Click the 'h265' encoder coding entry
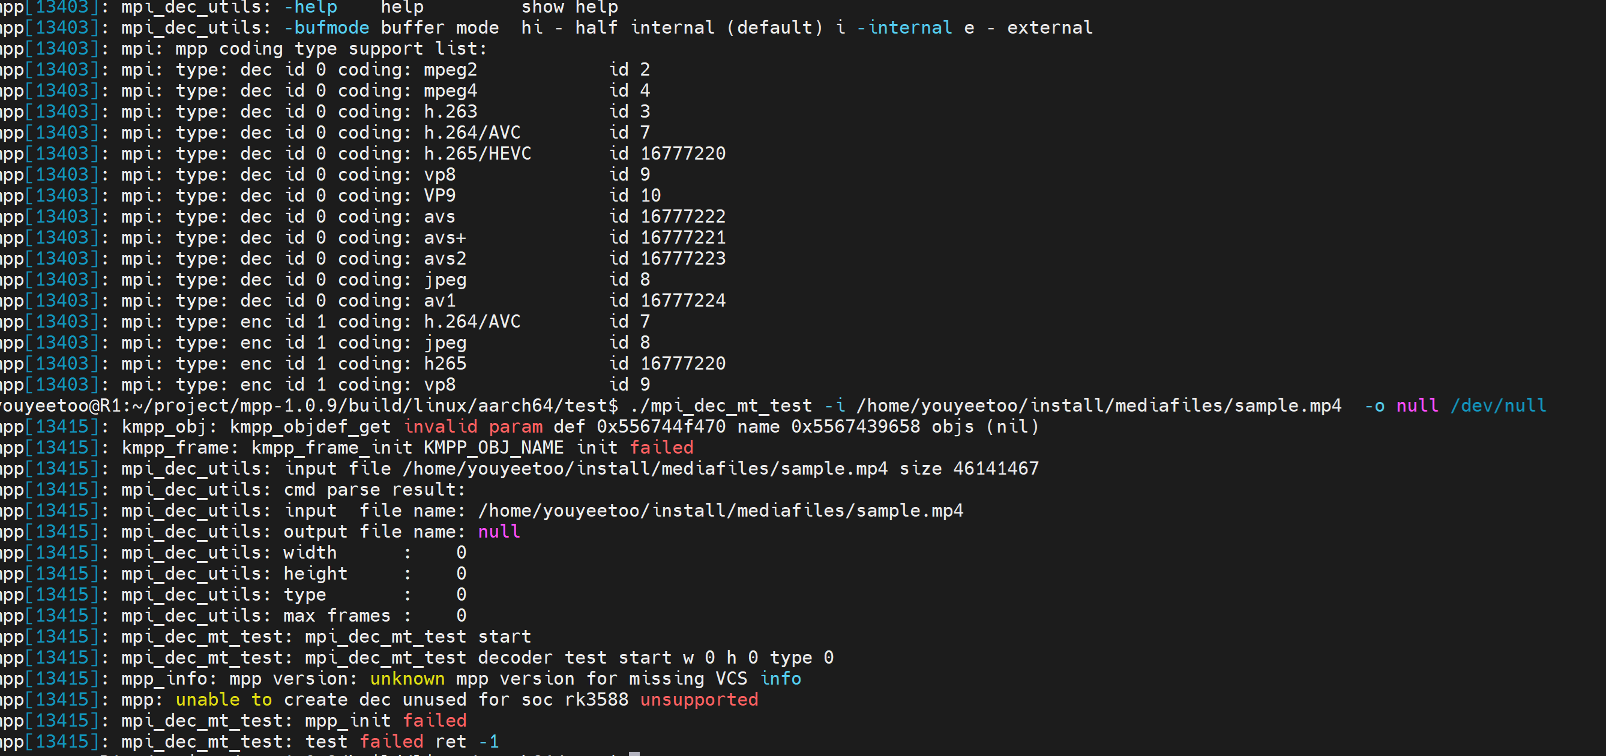1606x756 pixels. (x=445, y=364)
